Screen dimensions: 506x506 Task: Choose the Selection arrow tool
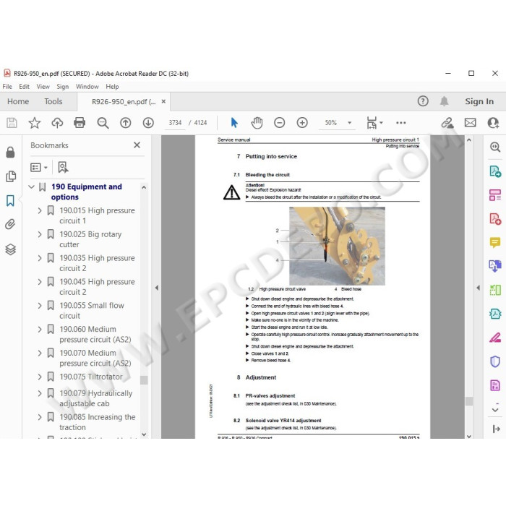tap(234, 123)
